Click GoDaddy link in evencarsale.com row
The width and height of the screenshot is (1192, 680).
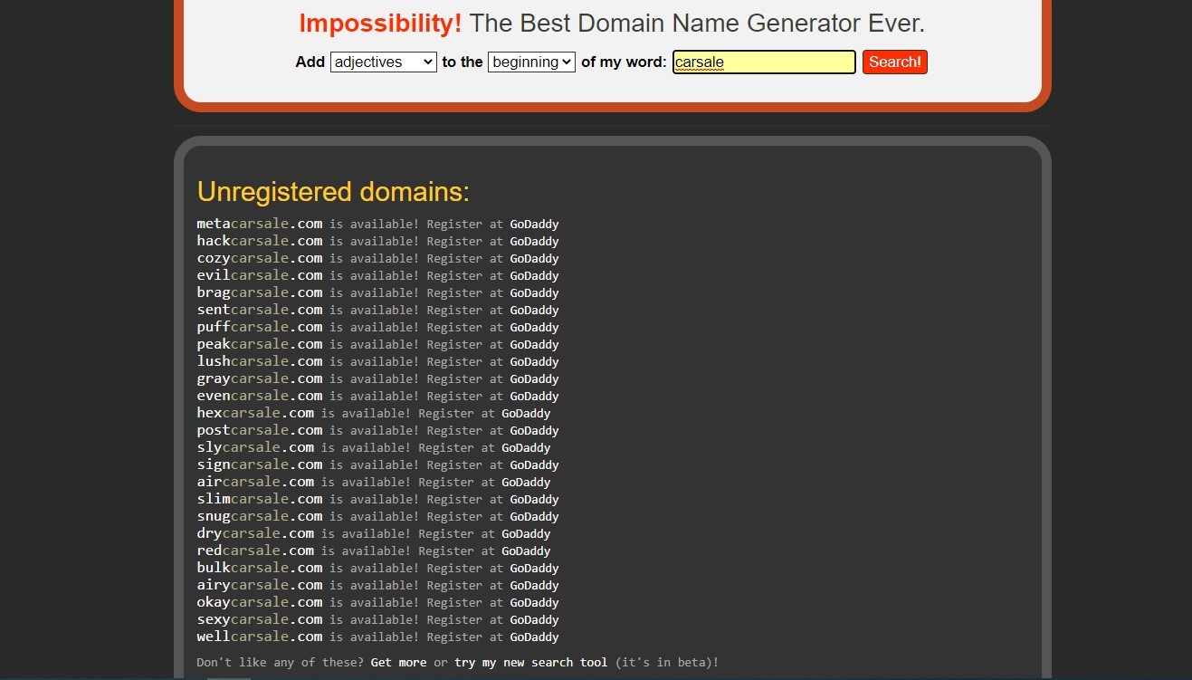534,397
